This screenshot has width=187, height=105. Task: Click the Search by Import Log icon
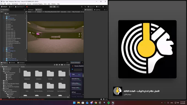coord(62,65)
